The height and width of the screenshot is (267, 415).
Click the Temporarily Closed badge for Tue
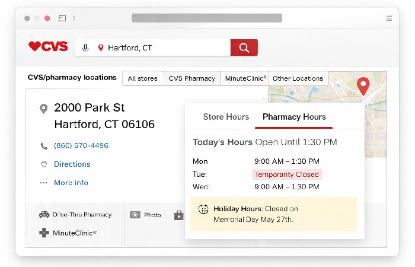pos(287,174)
